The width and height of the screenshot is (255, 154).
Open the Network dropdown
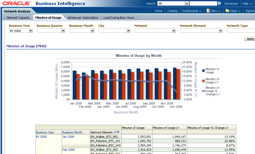(x=174, y=31)
